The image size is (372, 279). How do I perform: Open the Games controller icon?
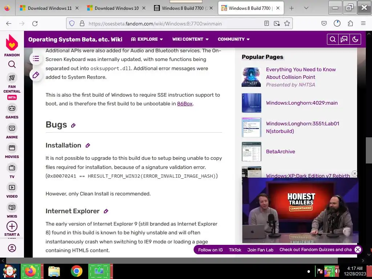(12, 108)
